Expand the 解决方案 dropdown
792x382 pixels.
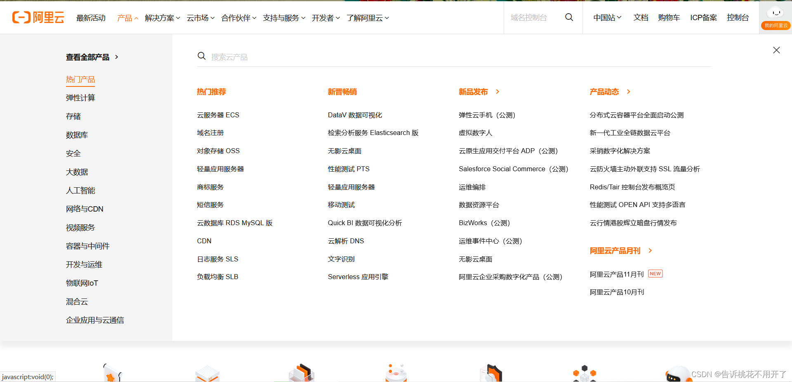pyautogui.click(x=163, y=18)
